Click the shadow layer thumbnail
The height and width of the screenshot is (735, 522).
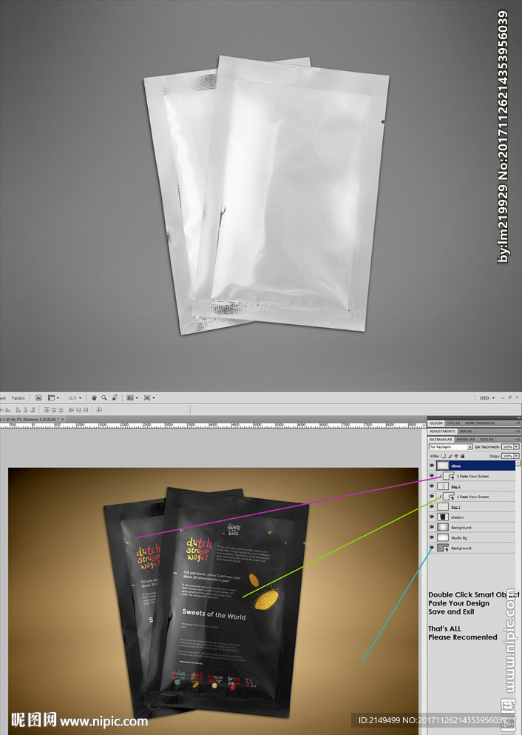(x=443, y=517)
